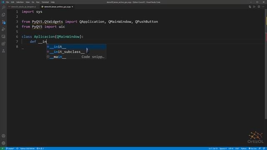Open the Run menu
Image resolution: width=267 pixels, height=150 pixels.
38,2
